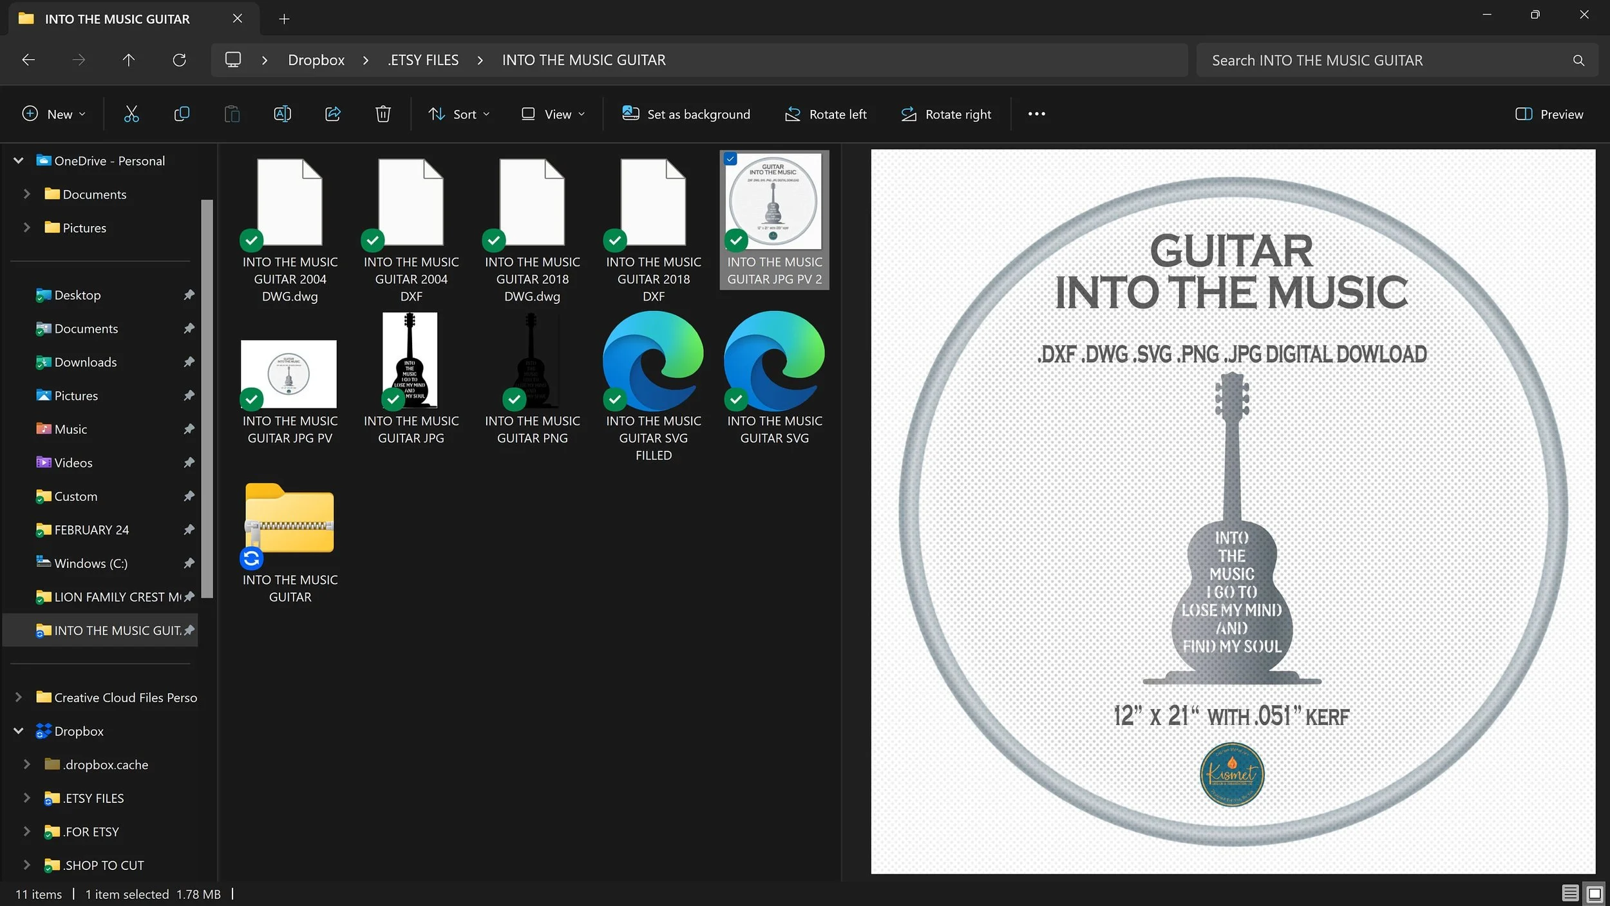Add a new tab with plus button
The height and width of the screenshot is (906, 1610).
(284, 19)
